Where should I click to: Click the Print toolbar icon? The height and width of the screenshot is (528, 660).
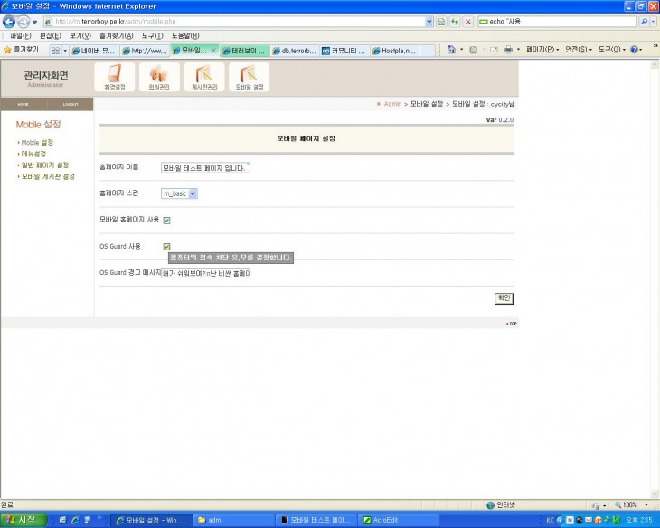point(508,50)
